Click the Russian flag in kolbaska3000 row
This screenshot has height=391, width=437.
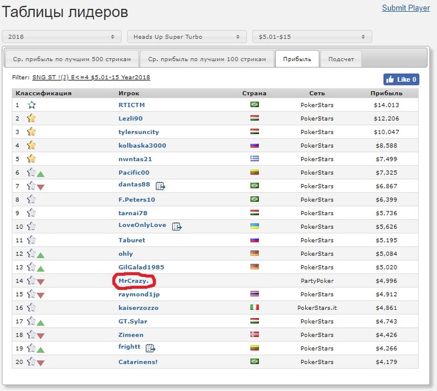point(255,145)
